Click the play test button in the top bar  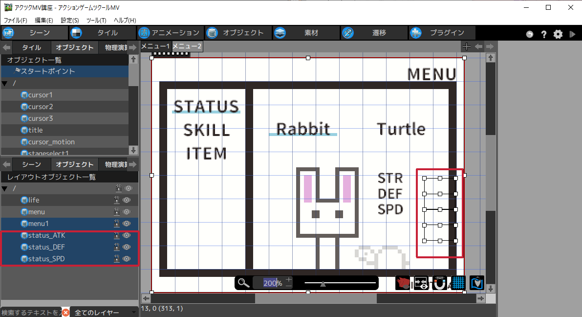(x=573, y=34)
